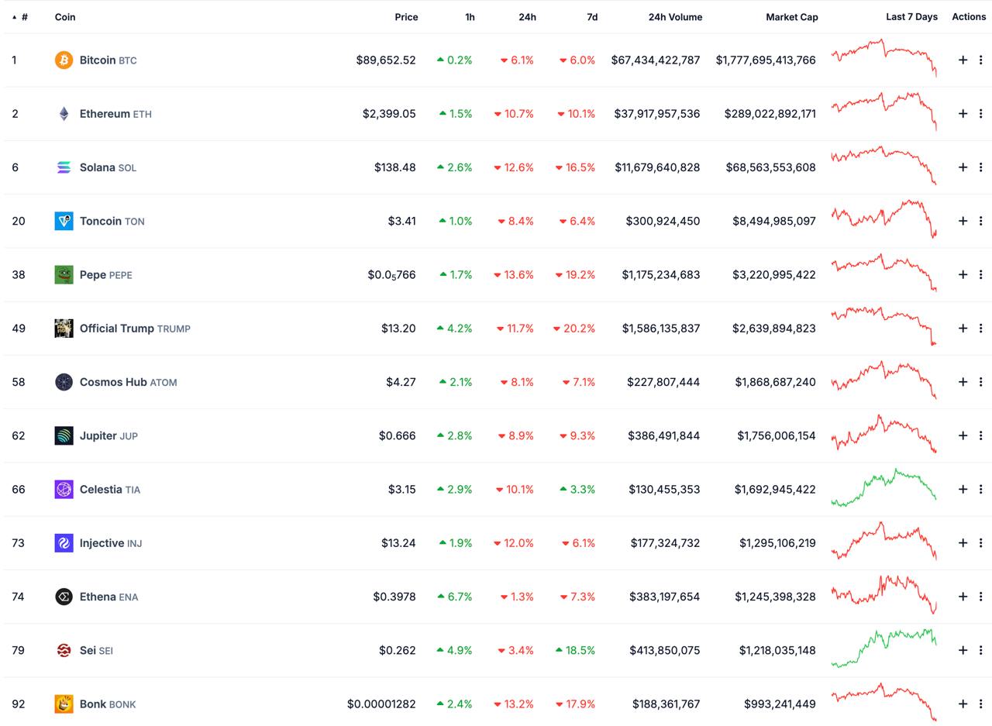Open Jupiter row three-dot options menu
Viewport: 992px width, 726px height.
pyautogui.click(x=980, y=435)
